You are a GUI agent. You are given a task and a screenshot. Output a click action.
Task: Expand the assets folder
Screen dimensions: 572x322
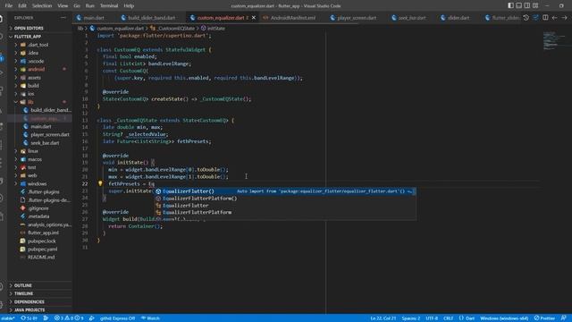pyautogui.click(x=34, y=78)
